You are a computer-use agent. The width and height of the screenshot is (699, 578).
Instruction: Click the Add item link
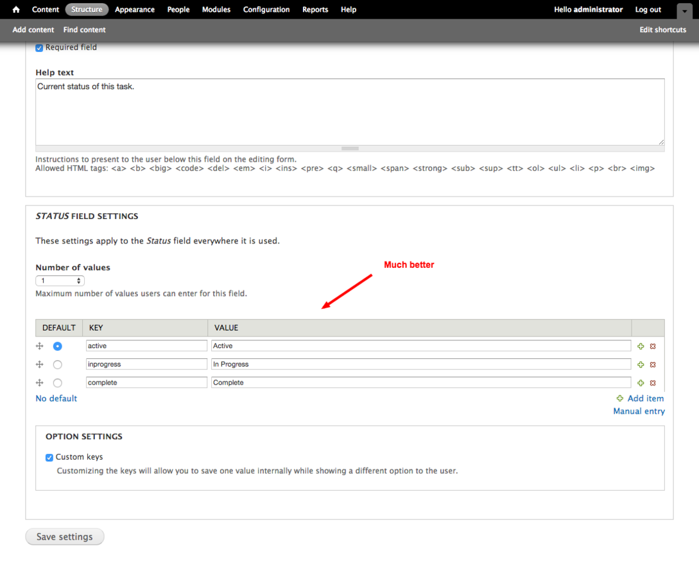[646, 398]
